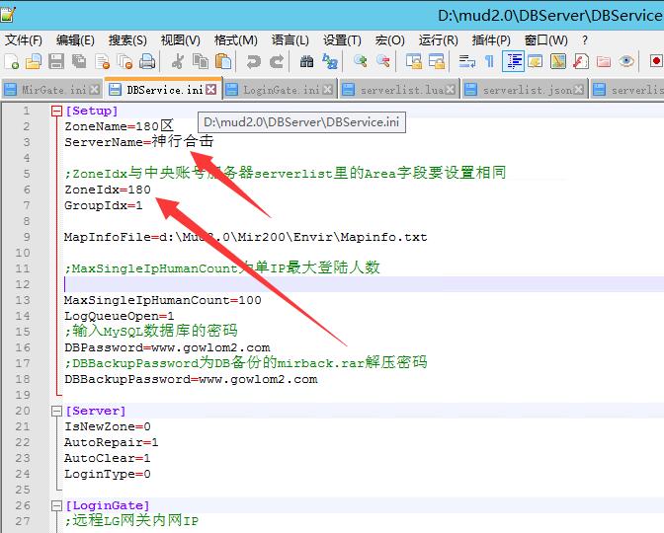
Task: Click the New file toolbar icon
Action: coord(11,61)
